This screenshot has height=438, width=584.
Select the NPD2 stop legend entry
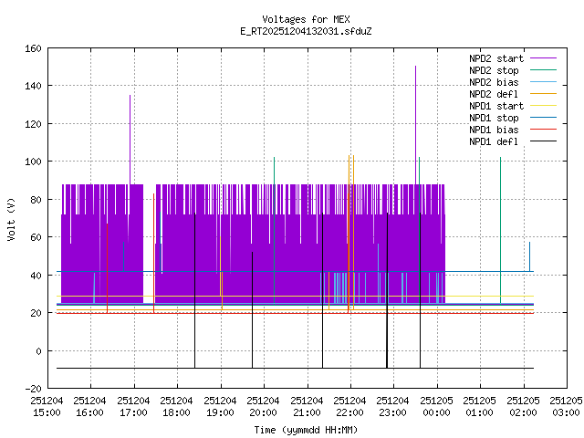(496, 70)
